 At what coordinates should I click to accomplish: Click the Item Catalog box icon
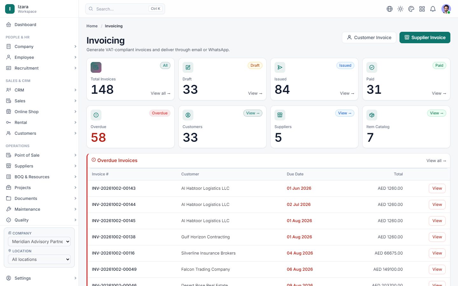[372, 115]
